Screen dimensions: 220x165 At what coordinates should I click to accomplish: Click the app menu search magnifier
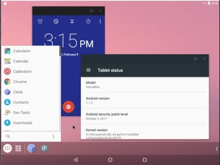pos(8,136)
